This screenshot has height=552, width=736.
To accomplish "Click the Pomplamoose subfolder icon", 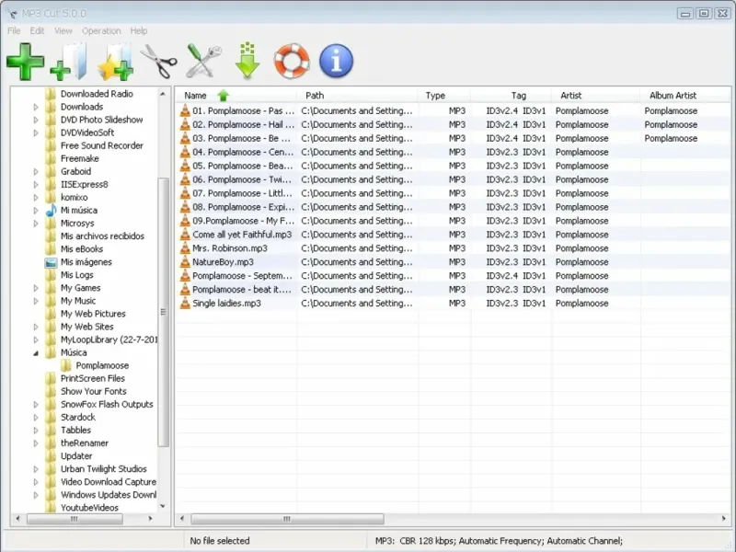I will [66, 365].
